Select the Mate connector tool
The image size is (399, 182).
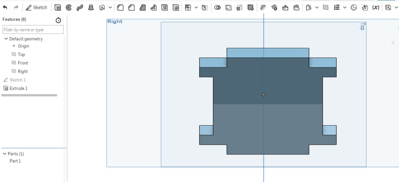(x=354, y=7)
